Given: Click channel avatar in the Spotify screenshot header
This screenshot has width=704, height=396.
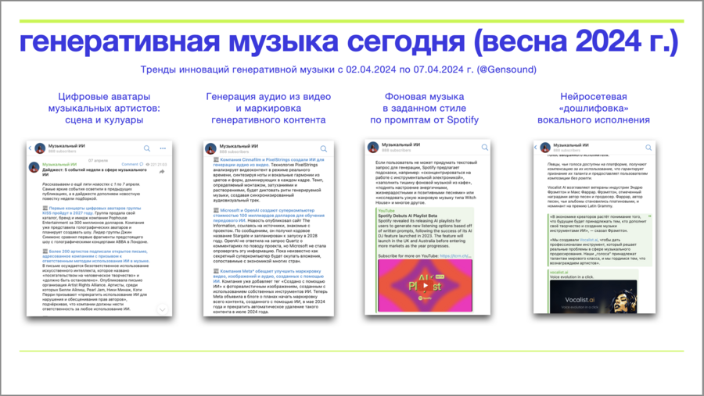Looking at the screenshot, I should (x=372, y=147).
